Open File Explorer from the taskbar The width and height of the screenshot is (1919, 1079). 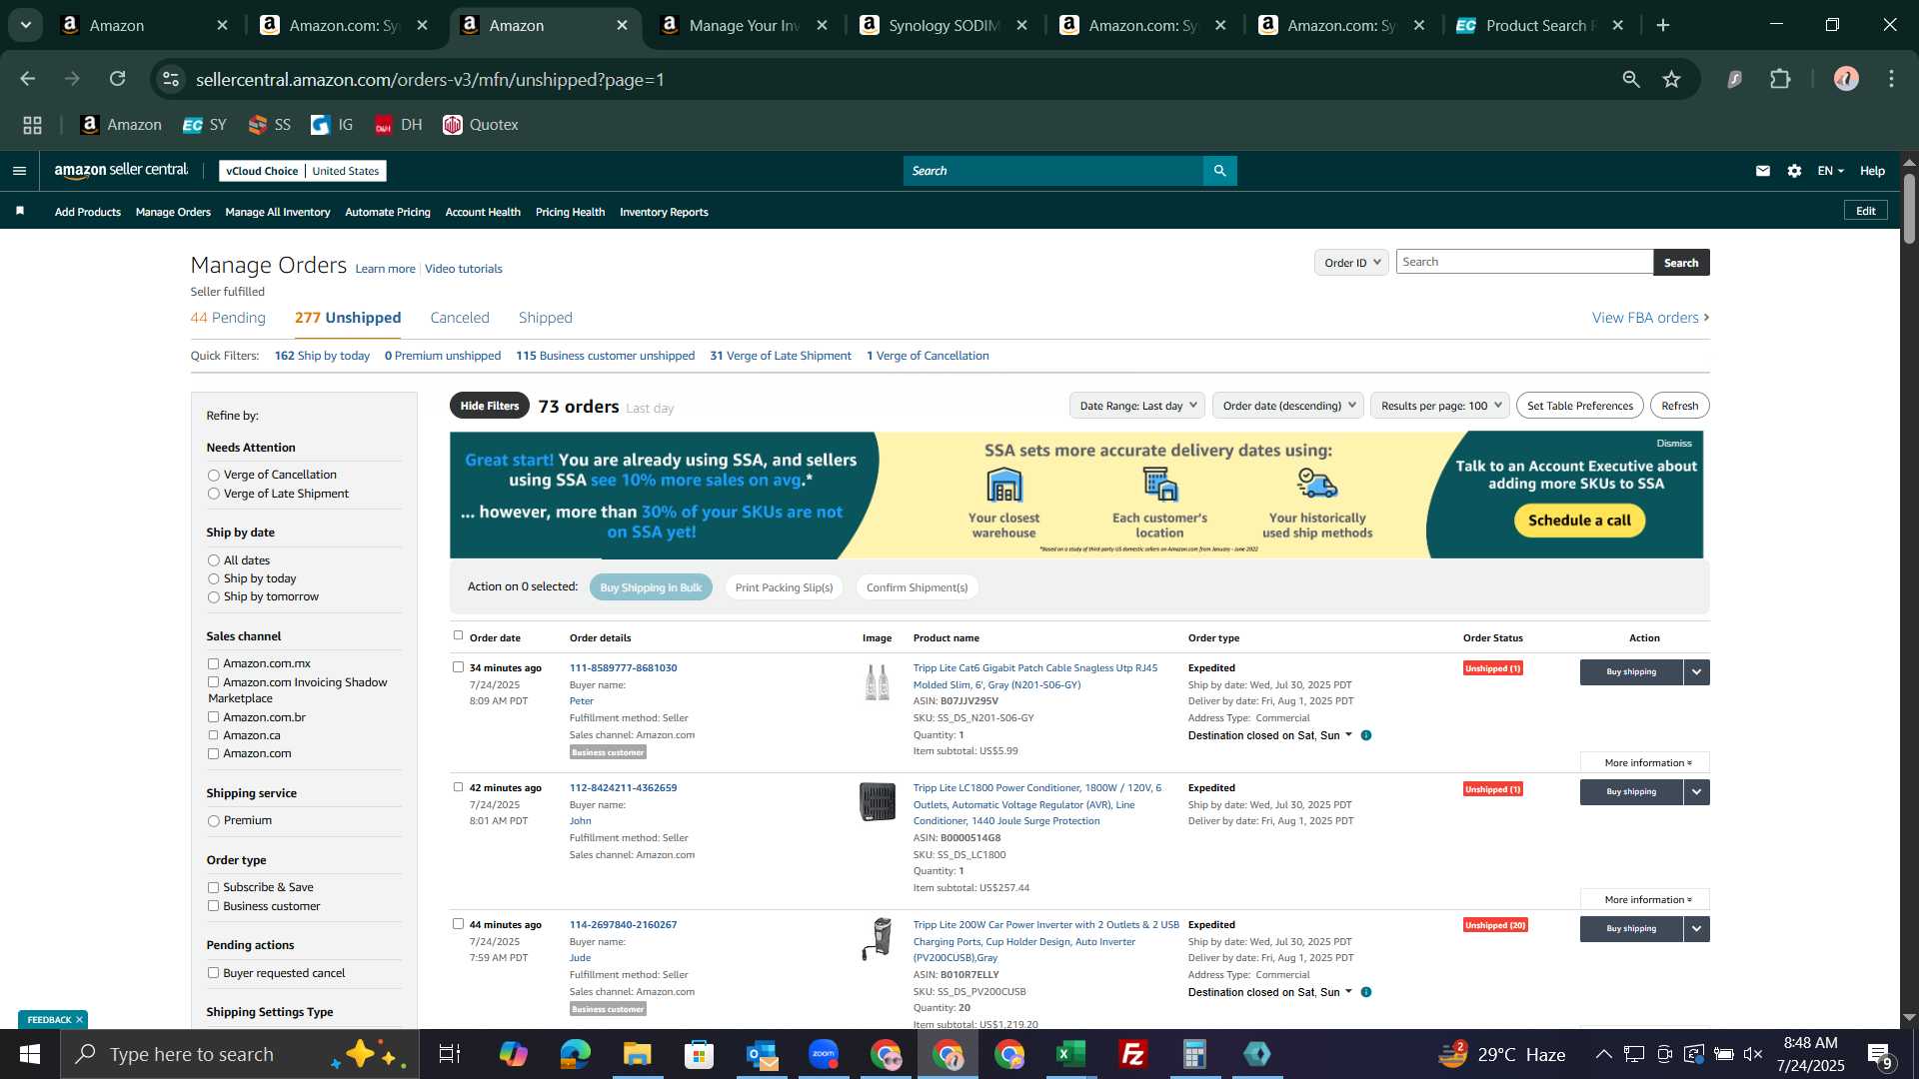click(638, 1054)
